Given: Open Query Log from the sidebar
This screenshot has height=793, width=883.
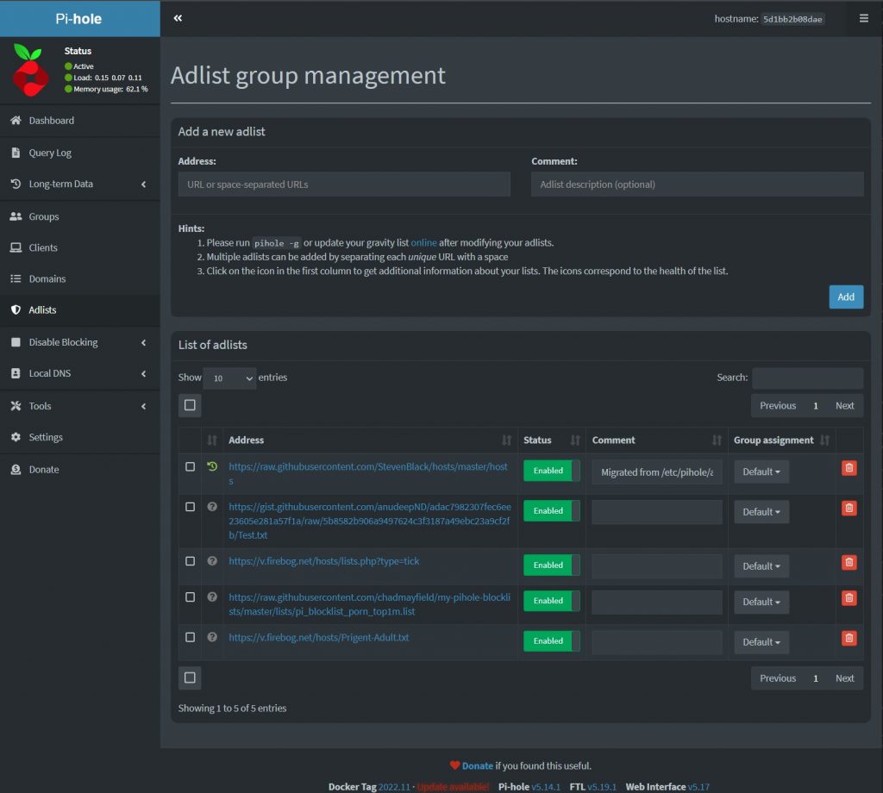Looking at the screenshot, I should pyautogui.click(x=50, y=153).
